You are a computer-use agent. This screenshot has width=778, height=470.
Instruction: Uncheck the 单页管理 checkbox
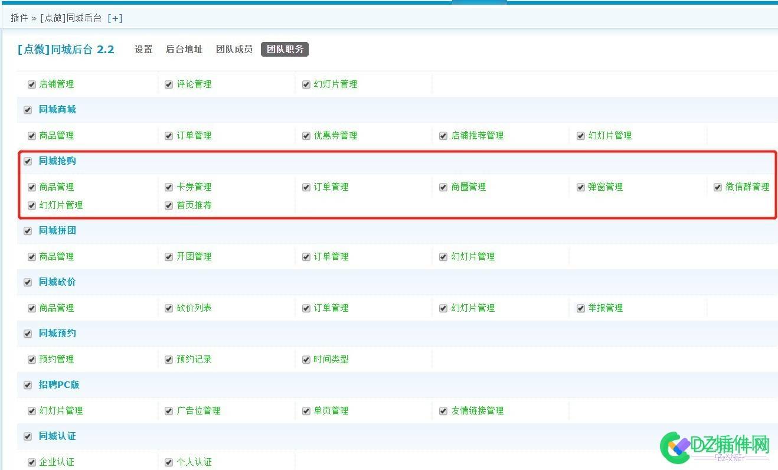tap(306, 411)
